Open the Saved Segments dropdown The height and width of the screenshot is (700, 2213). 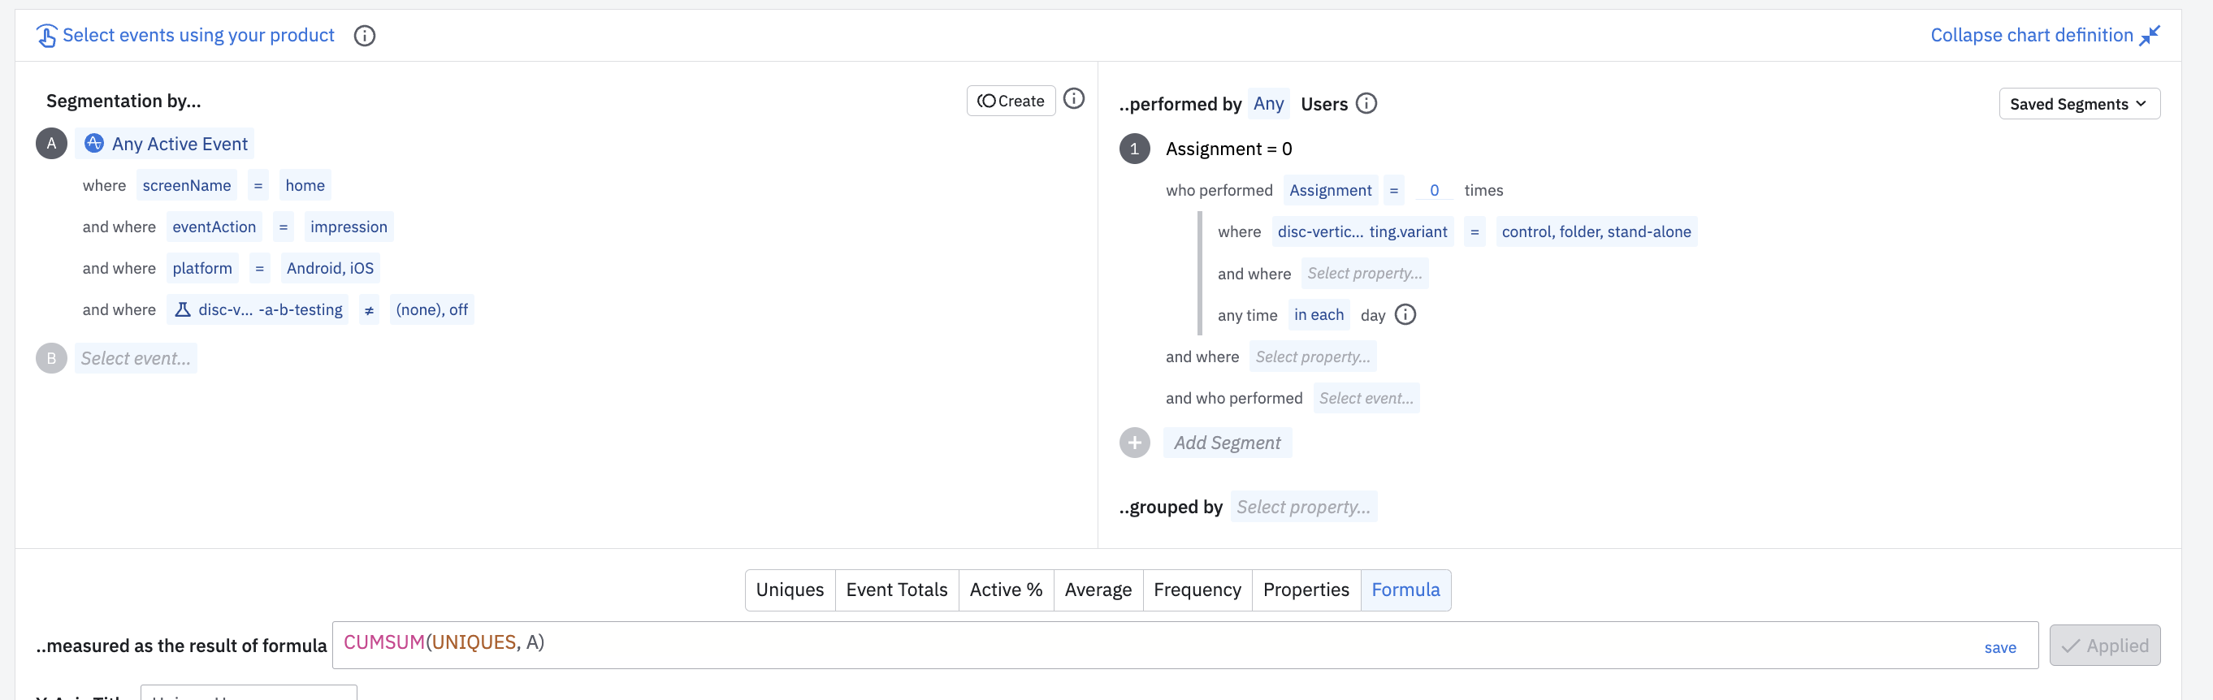coord(2078,105)
